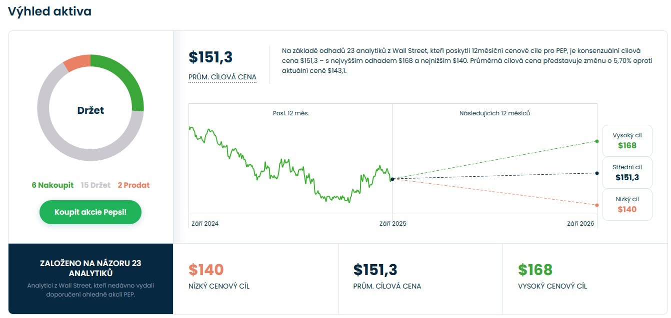The height and width of the screenshot is (318, 671).
Task: Select the "Vysoký cíl" $168 target box
Action: pyautogui.click(x=627, y=141)
